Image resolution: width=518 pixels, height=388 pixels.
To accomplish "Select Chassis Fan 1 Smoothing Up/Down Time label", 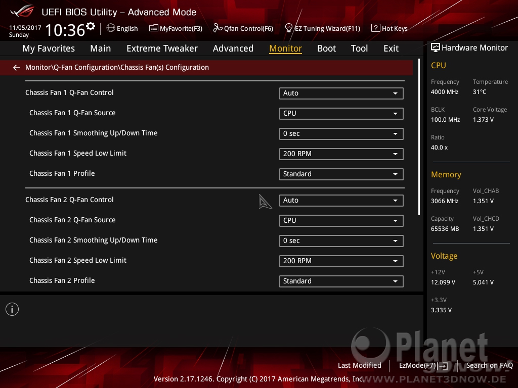I will 93,133.
